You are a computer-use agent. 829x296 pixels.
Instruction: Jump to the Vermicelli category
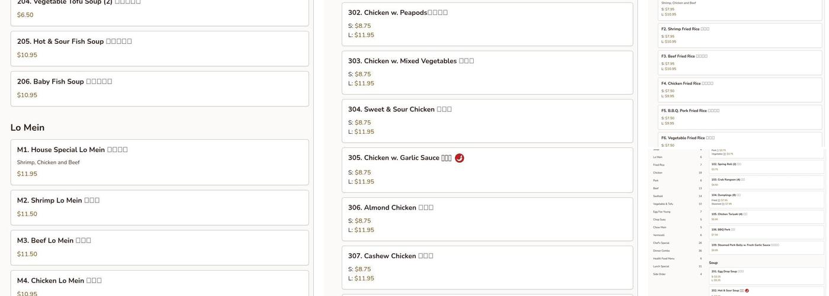point(658,235)
